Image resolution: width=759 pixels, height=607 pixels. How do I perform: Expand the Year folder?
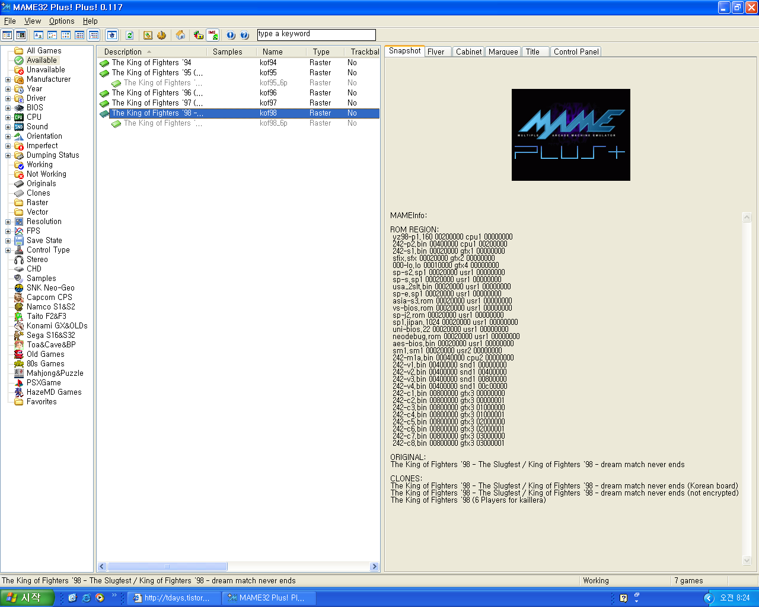(8, 89)
